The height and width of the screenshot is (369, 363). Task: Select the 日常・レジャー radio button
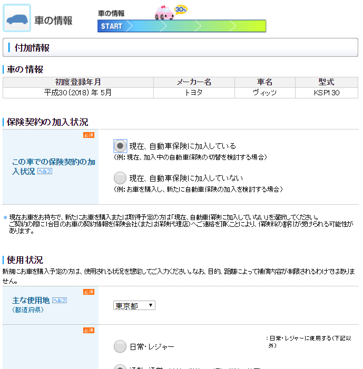tap(120, 346)
